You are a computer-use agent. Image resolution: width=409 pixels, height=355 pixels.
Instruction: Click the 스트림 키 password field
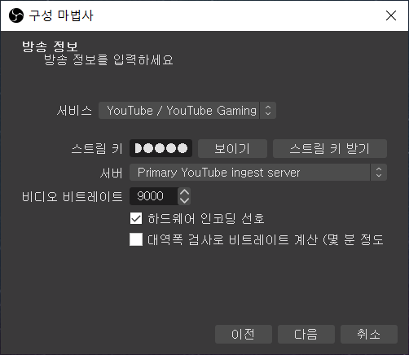click(x=161, y=148)
